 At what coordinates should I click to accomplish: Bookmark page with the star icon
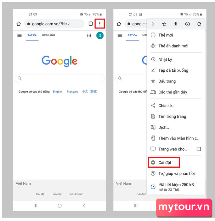[164, 24]
